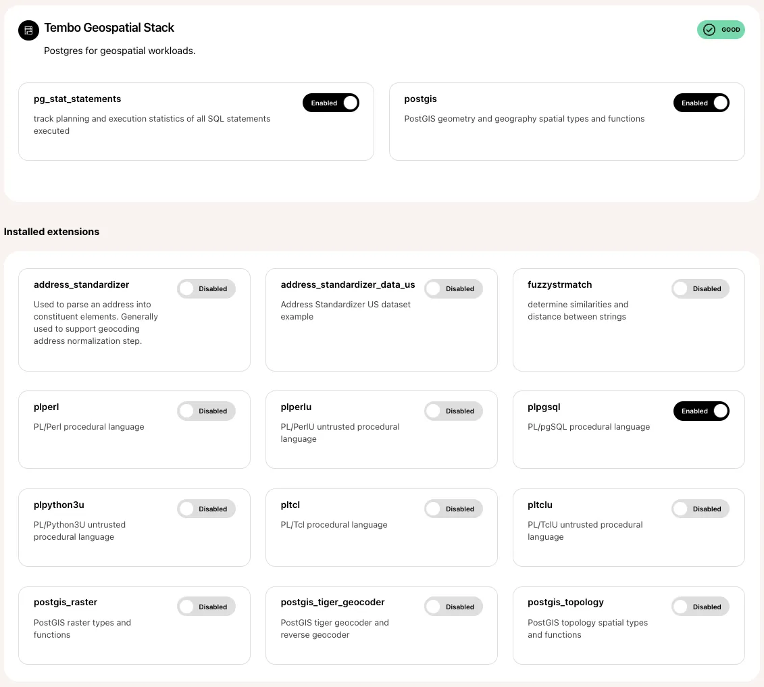Viewport: 764px width, 687px height.
Task: Enable the postgis_raster extension
Action: [206, 607]
